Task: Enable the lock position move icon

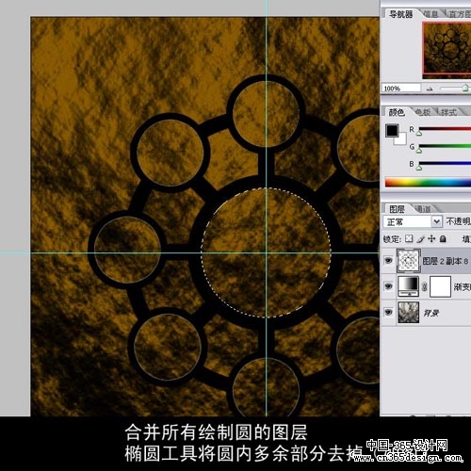Action: pyautogui.click(x=431, y=239)
